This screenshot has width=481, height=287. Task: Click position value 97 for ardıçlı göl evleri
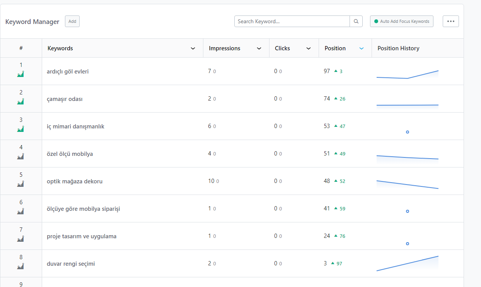coord(327,71)
